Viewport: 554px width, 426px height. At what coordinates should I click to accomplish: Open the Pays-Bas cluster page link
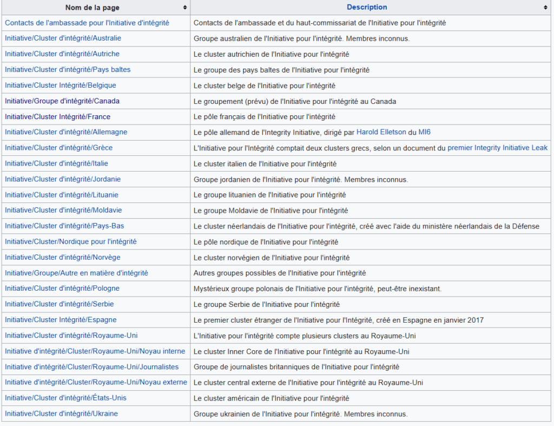point(64,226)
